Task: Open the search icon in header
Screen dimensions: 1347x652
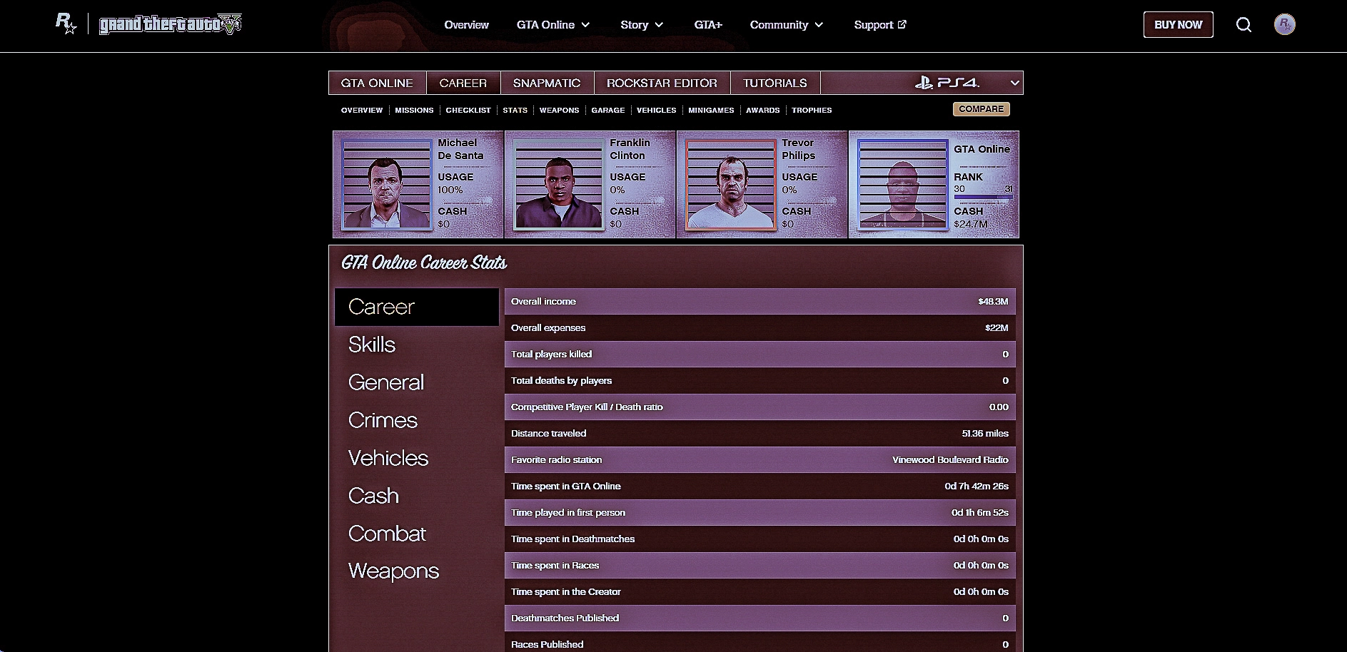Action: coord(1243,25)
